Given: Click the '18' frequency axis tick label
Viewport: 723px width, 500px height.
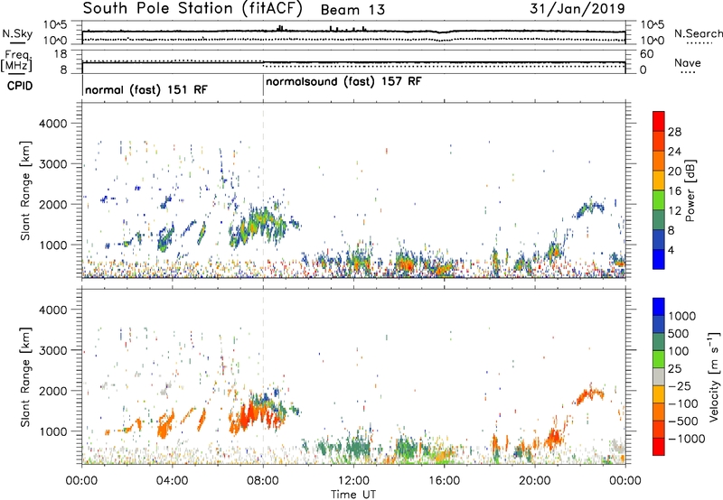Looking at the screenshot, I should point(61,54).
